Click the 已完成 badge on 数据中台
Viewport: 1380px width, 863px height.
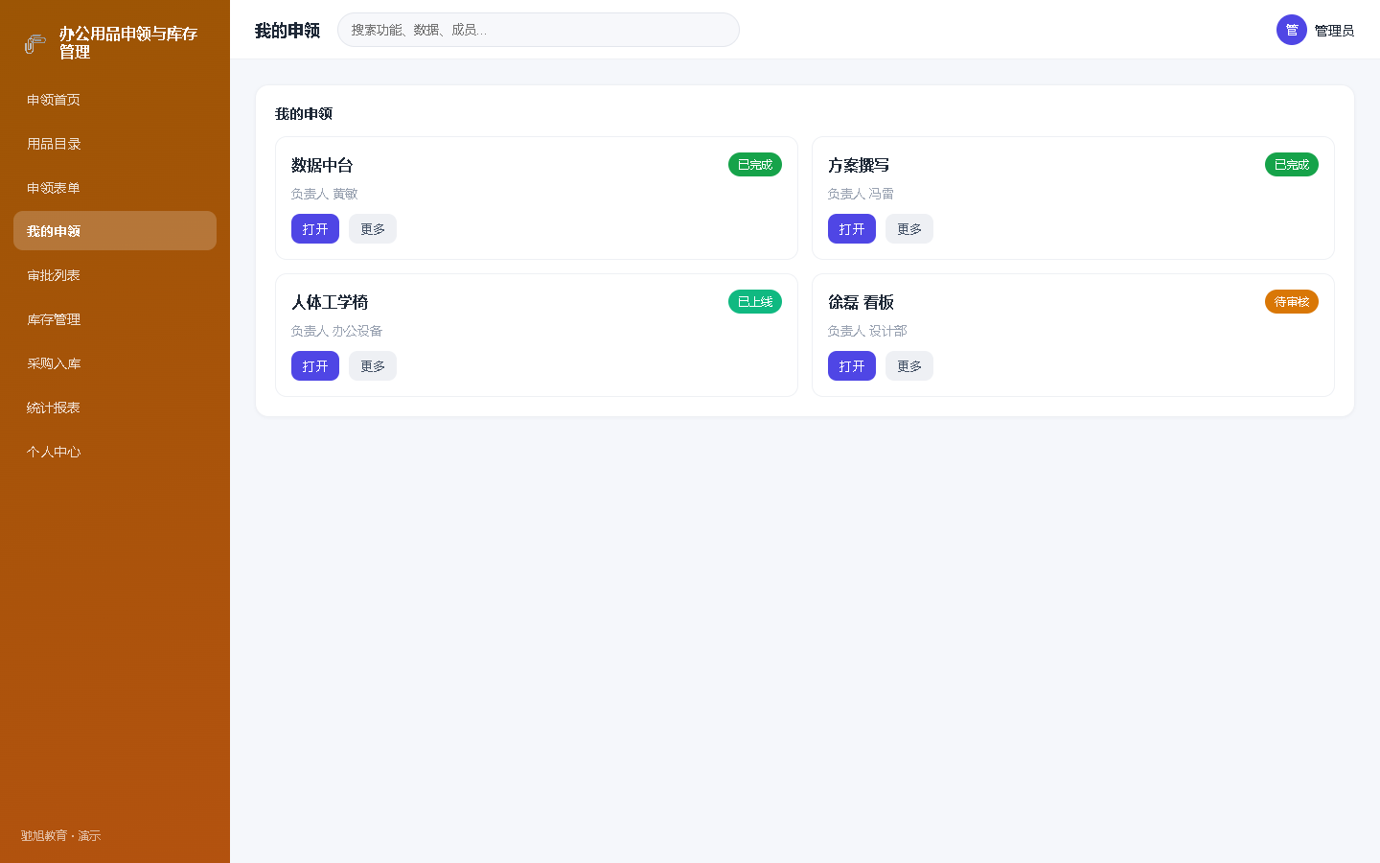point(755,165)
